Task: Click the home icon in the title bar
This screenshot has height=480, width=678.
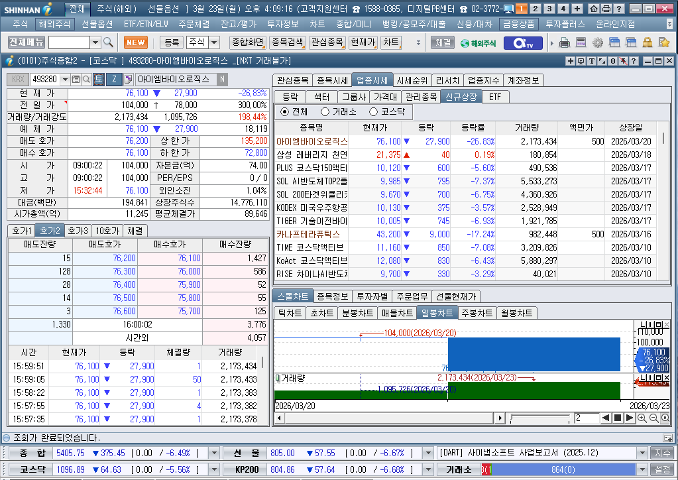Action: (x=594, y=9)
